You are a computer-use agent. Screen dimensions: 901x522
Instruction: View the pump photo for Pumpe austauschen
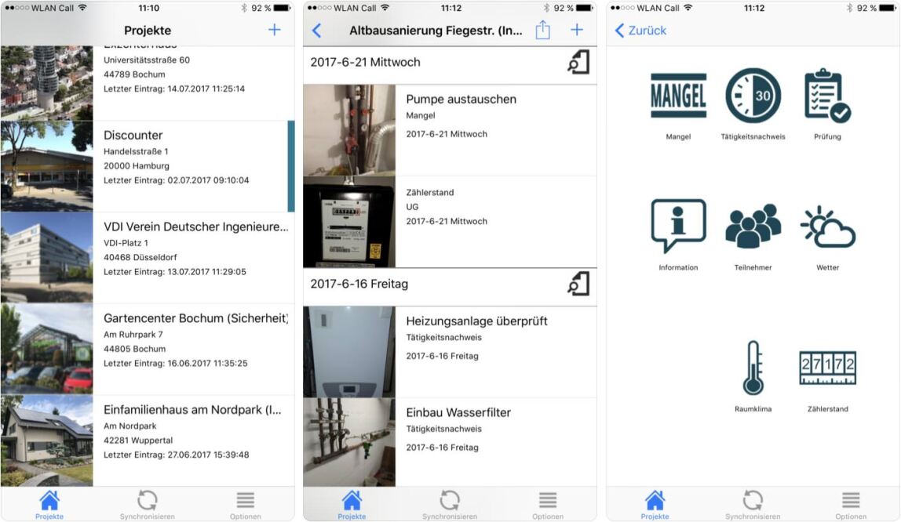[x=349, y=130]
